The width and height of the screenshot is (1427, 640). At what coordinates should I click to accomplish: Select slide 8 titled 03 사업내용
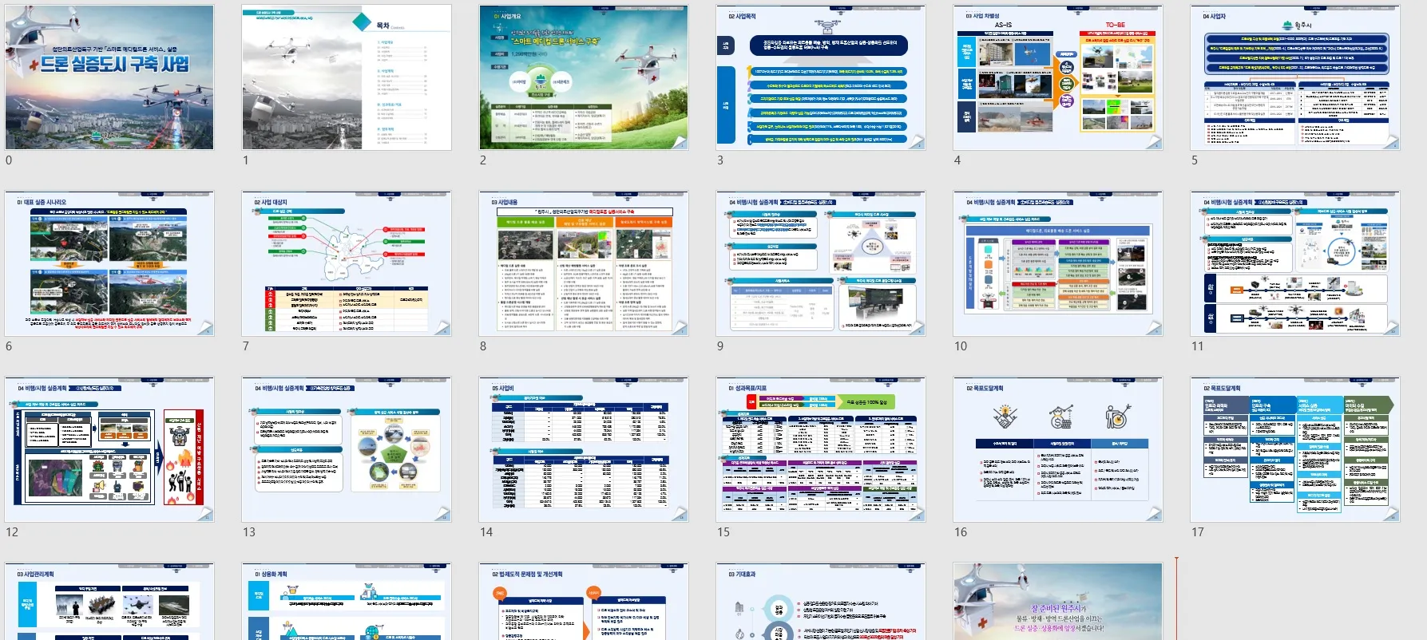point(583,263)
